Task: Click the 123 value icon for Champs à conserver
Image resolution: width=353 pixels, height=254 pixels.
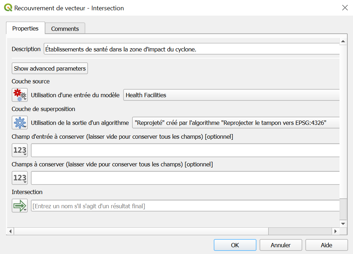Action: point(20,178)
